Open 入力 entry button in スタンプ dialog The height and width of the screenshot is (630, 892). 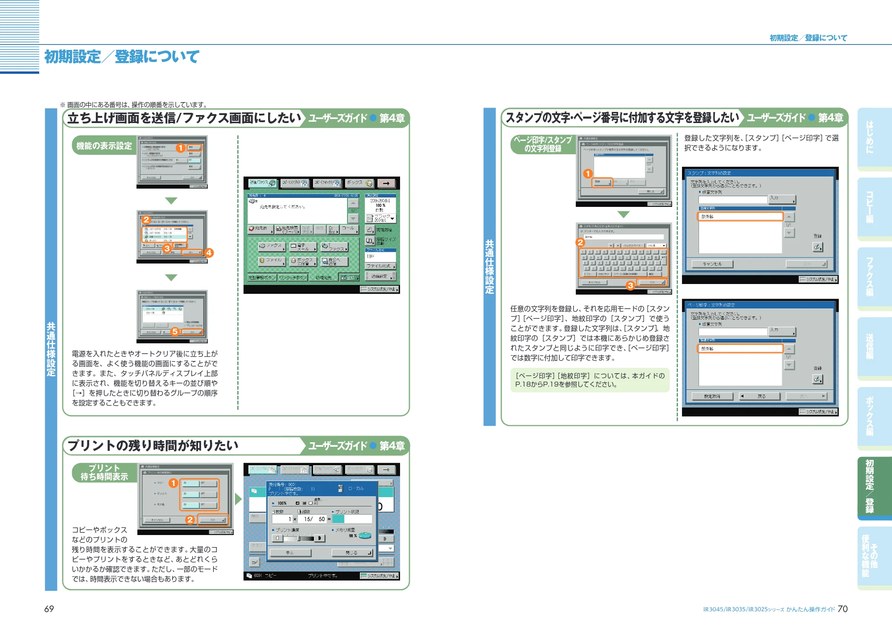click(x=782, y=199)
